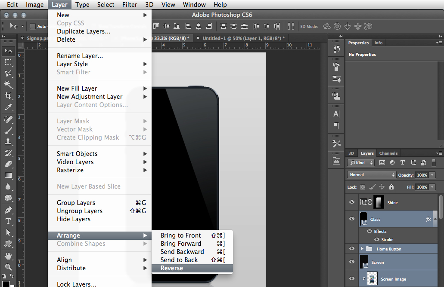444x287 pixels.
Task: Filter layers by type layers icon
Action: tap(403, 163)
